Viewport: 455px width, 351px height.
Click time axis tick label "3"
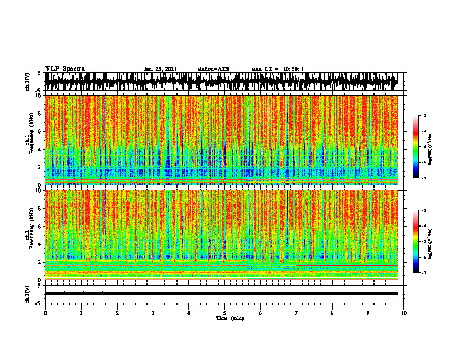pyautogui.click(x=153, y=313)
